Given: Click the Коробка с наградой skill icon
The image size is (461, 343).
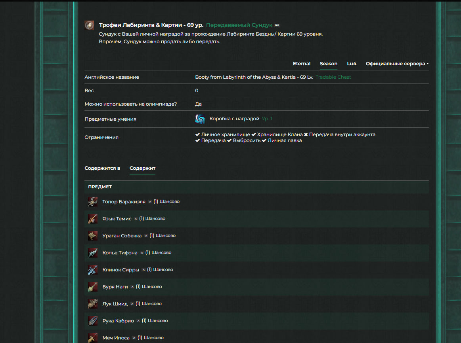Looking at the screenshot, I should tap(200, 119).
